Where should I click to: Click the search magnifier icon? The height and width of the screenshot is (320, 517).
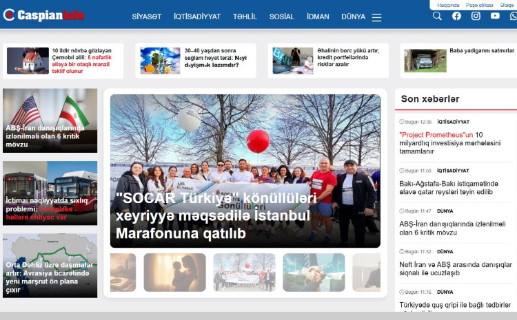437,17
